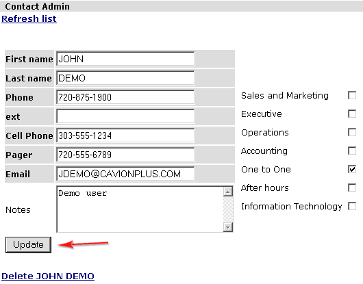Uncheck the One to One checkbox
This screenshot has height=284, width=363.
click(352, 169)
